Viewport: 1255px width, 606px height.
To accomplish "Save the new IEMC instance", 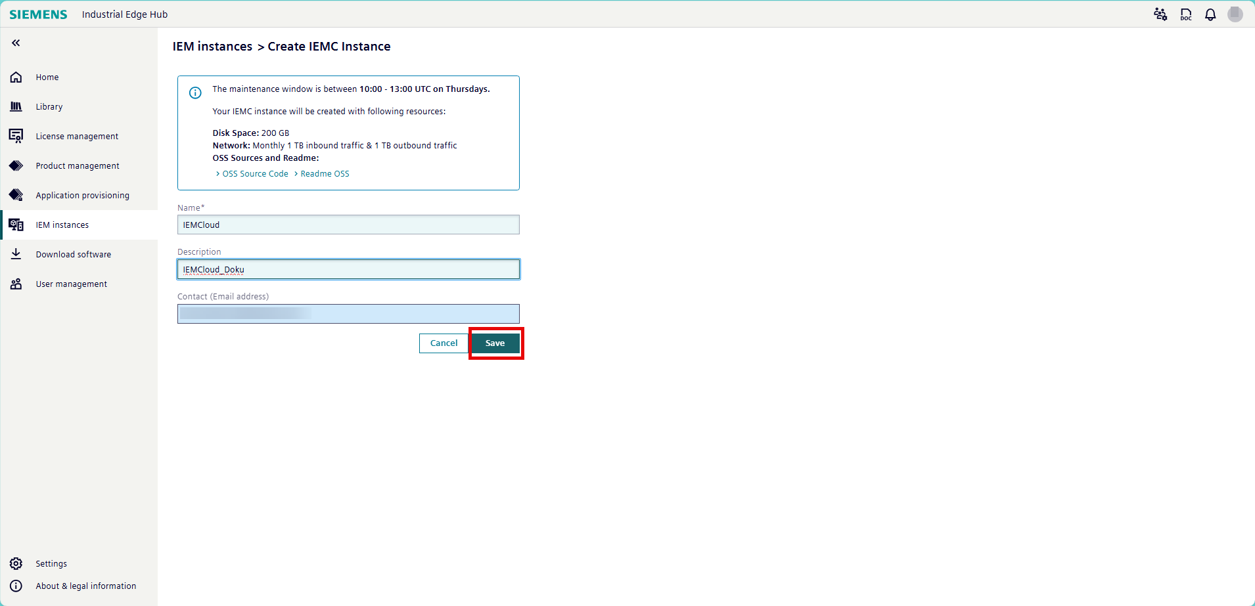I will click(495, 343).
